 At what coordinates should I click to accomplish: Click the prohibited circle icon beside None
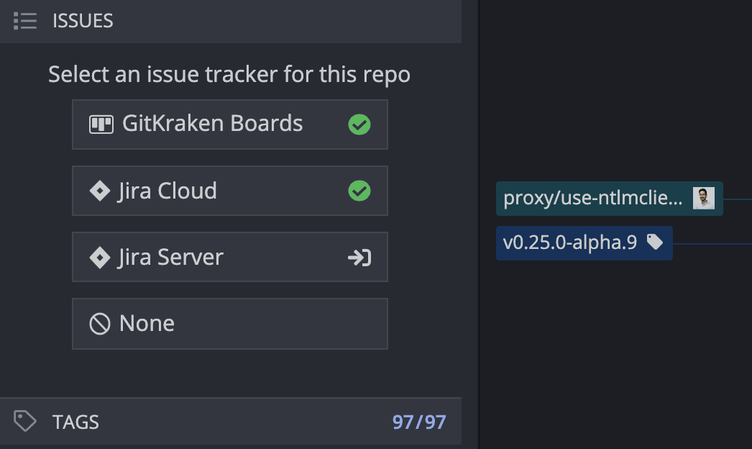point(99,324)
